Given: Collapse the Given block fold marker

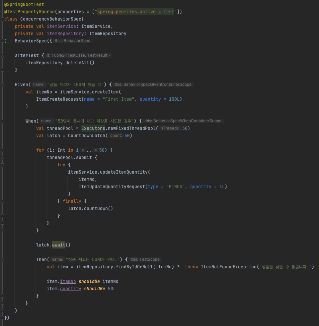Looking at the screenshot, I should tap(3, 84).
